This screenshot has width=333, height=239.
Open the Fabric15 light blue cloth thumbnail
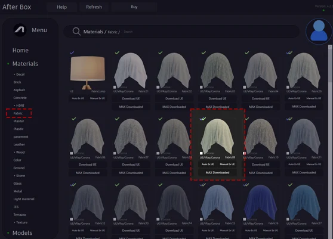coord(217,203)
